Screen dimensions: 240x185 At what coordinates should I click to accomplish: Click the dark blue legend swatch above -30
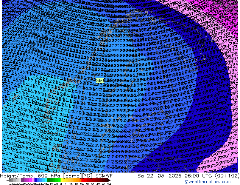(x=36, y=180)
